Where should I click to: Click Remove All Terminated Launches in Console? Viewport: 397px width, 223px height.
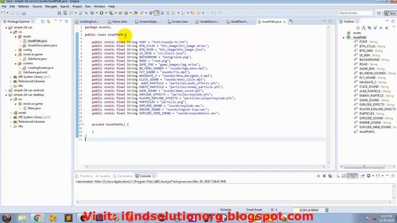point(330,176)
